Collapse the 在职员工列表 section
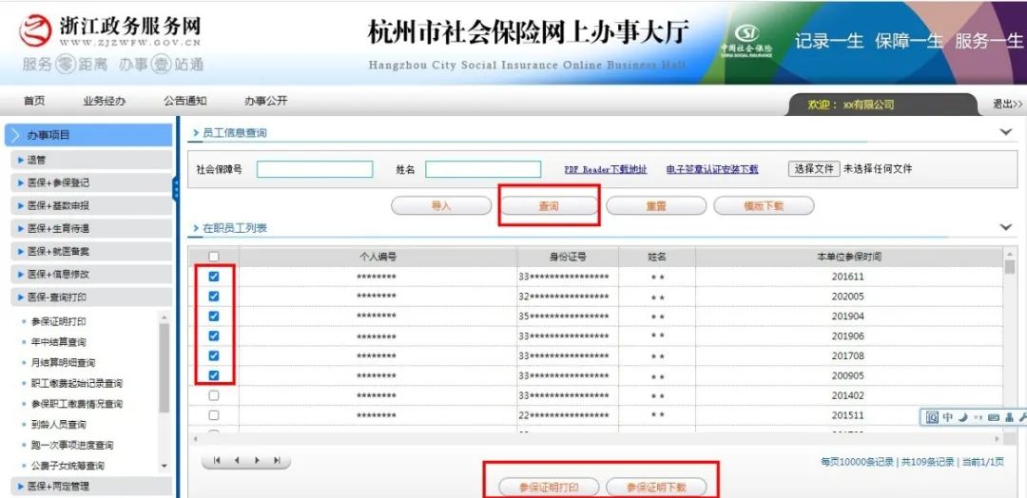Screen dimensions: 1027x498 (x=1006, y=227)
